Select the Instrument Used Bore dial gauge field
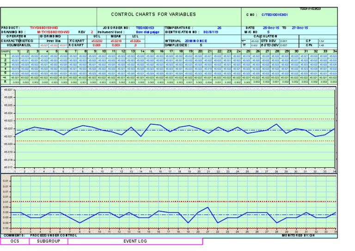The image size is (355, 251). pos(147,32)
